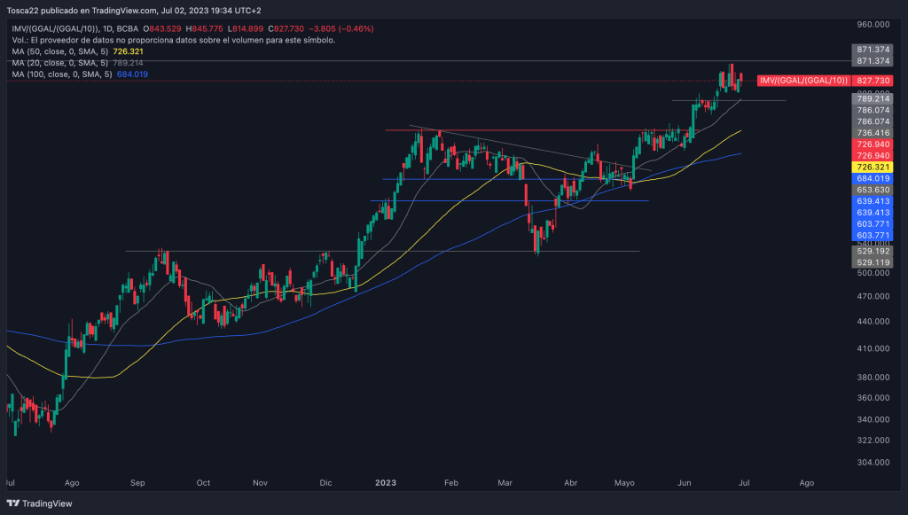Viewport: 908px width, 515px height.
Task: Click the 2023 marker on time axis
Action: click(x=386, y=483)
